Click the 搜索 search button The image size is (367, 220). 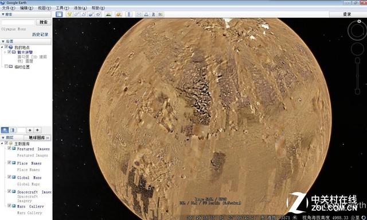[x=44, y=22]
